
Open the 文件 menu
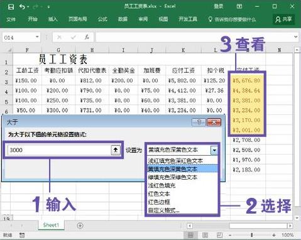point(11,19)
